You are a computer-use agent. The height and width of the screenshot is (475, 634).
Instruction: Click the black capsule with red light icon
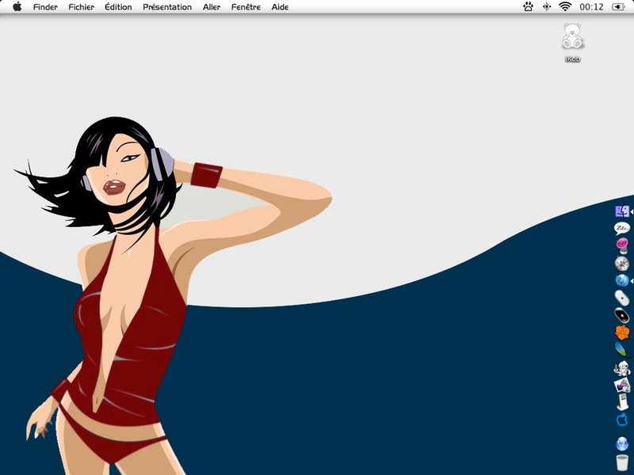tap(622, 315)
